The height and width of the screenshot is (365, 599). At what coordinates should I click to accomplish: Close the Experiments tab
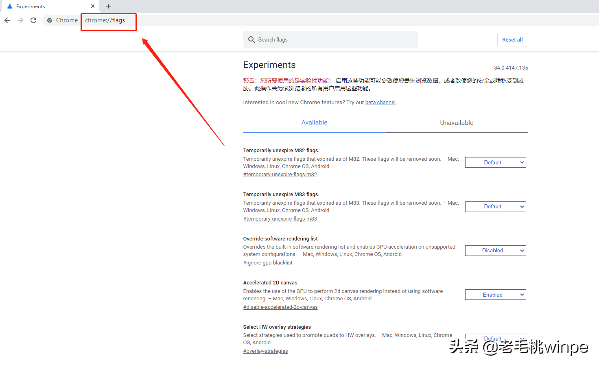coord(93,6)
